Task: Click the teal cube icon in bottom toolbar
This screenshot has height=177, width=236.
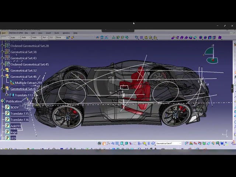Action: pos(126,143)
